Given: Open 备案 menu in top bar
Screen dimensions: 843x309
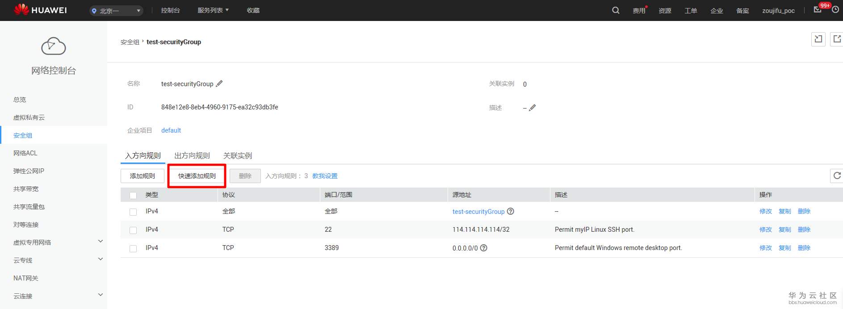Looking at the screenshot, I should point(742,11).
